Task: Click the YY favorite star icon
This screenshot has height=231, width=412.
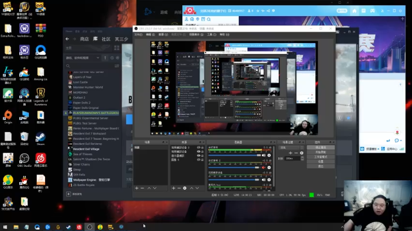Action: [257, 11]
